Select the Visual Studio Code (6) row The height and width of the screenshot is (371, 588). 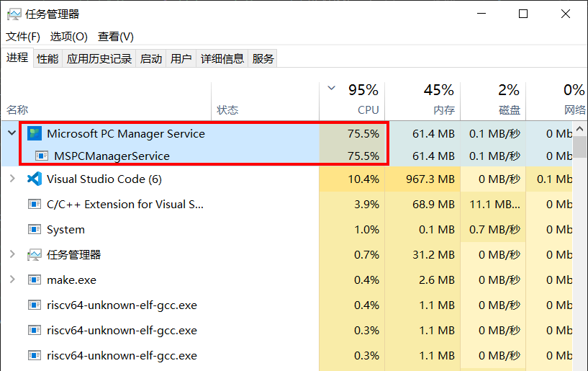point(287,179)
